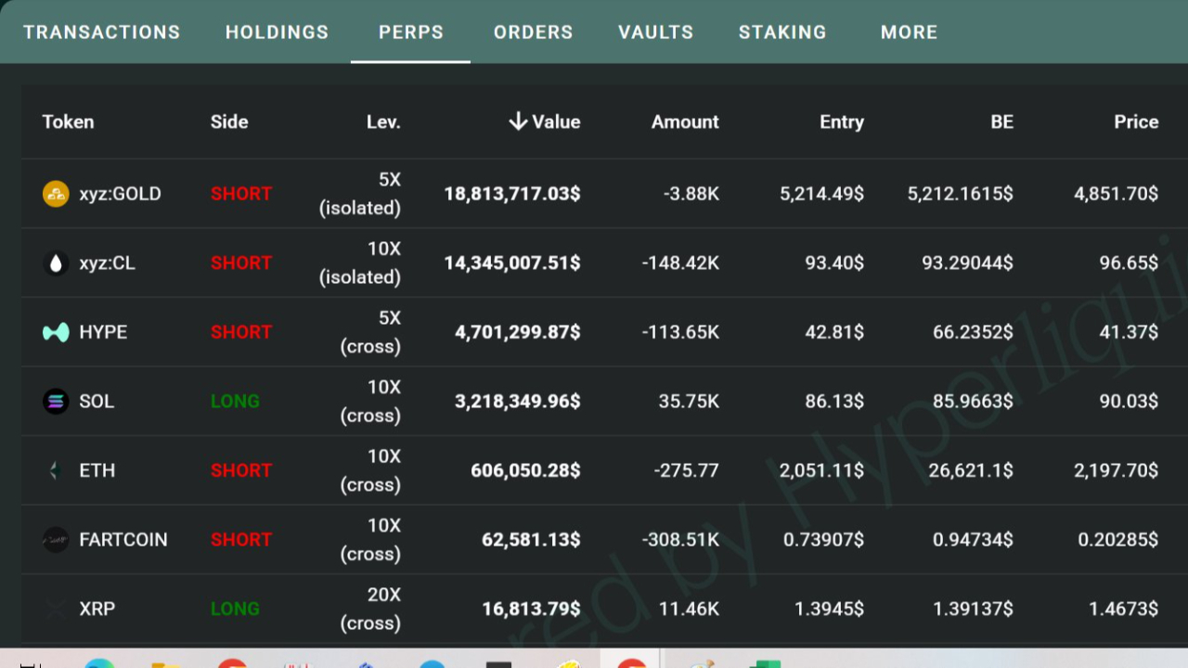The image size is (1188, 668).
Task: Sort by the Price column header
Action: 1136,122
